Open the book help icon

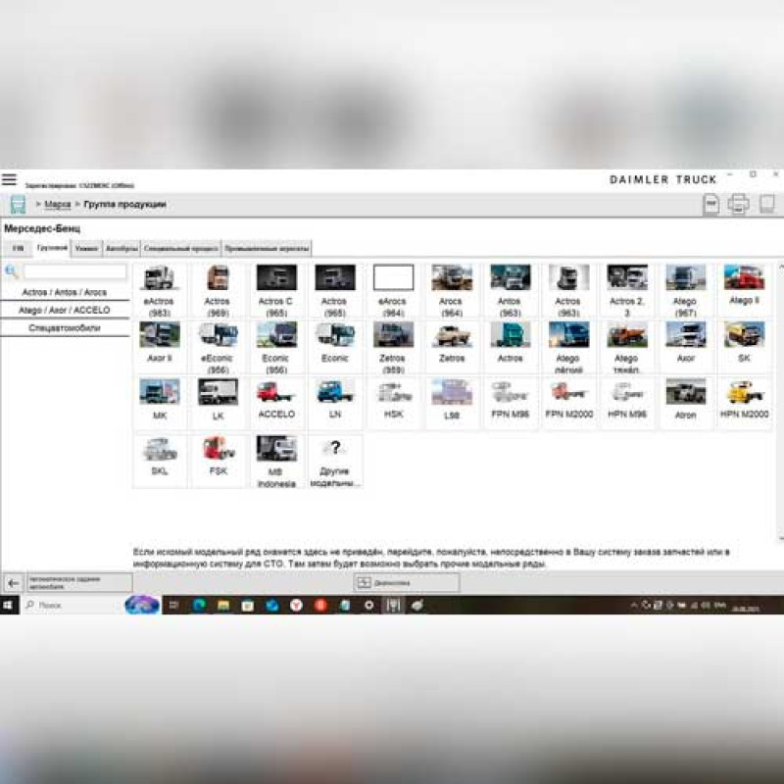coord(767,204)
